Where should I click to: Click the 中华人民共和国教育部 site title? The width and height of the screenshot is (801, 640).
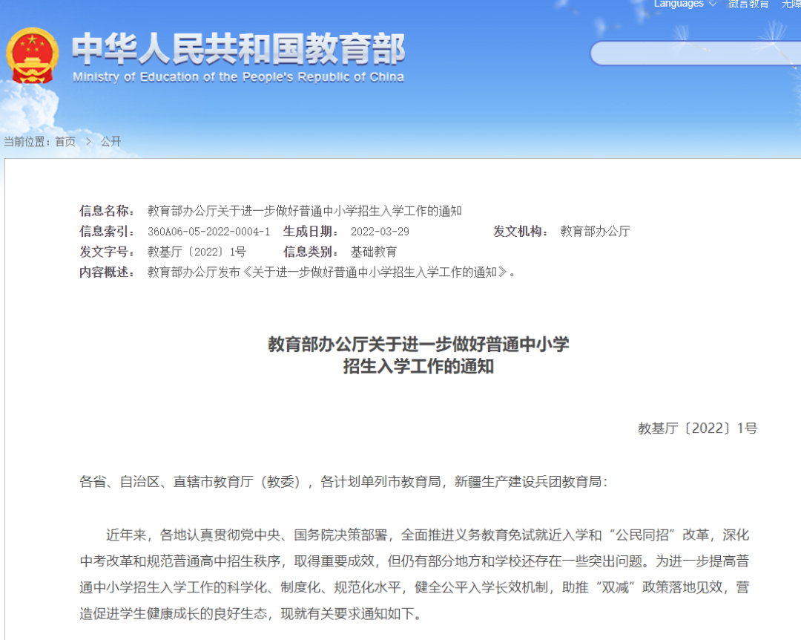pyautogui.click(x=238, y=49)
